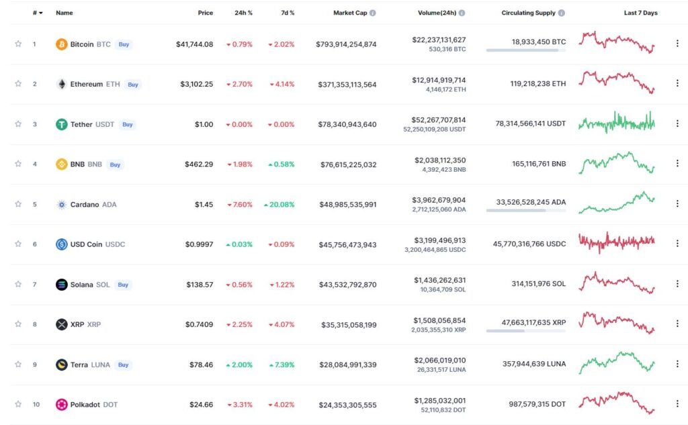
Task: Click Cardano circulating supply progress bar
Action: pos(525,211)
